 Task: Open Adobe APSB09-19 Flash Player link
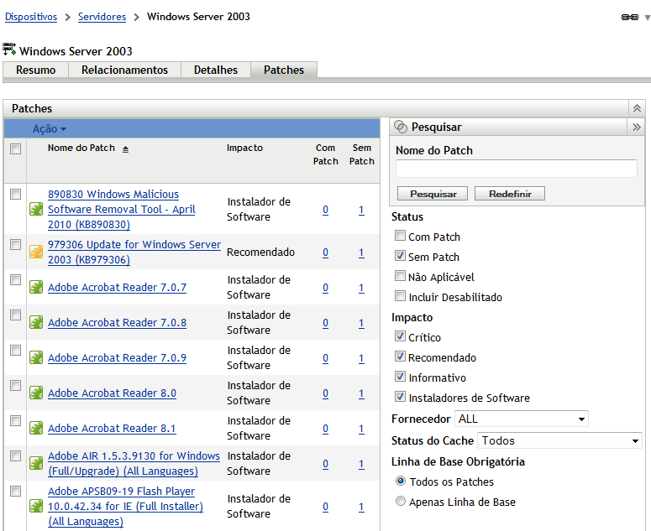coord(125,506)
